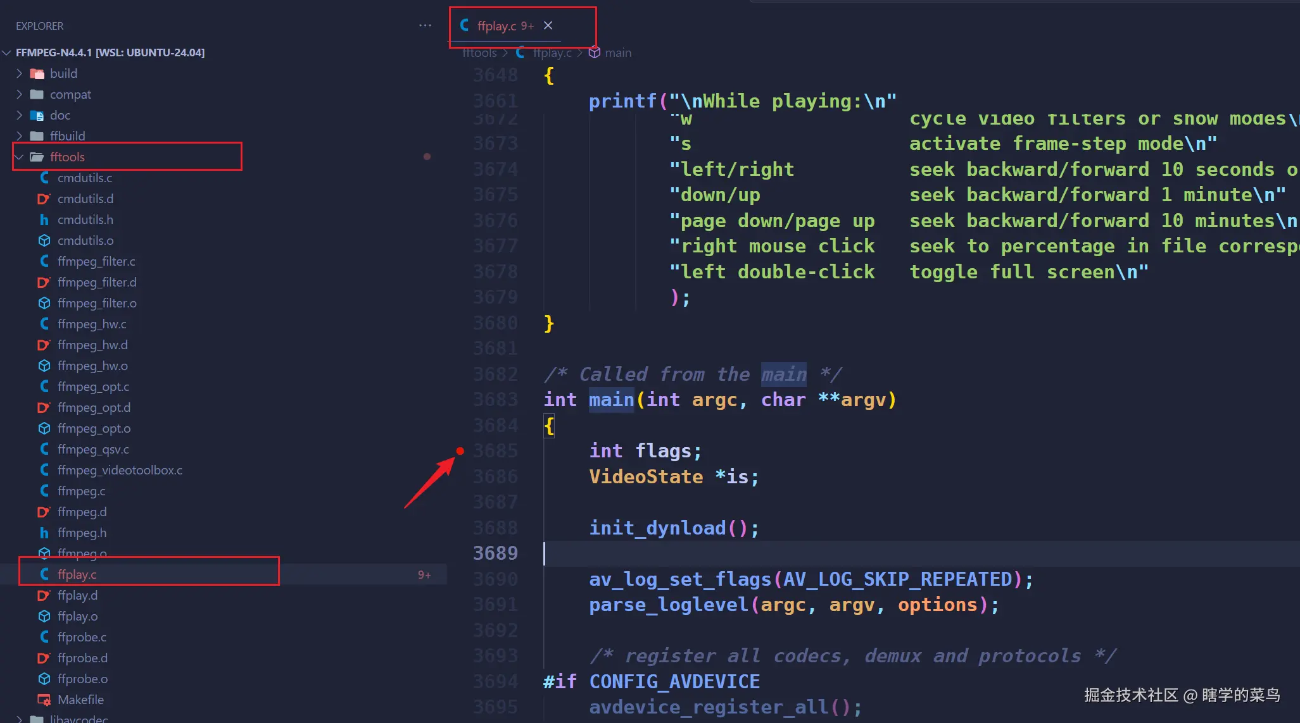Viewport: 1300px width, 723px height.
Task: Click the main symbol in breadcrumbs
Action: tap(617, 53)
